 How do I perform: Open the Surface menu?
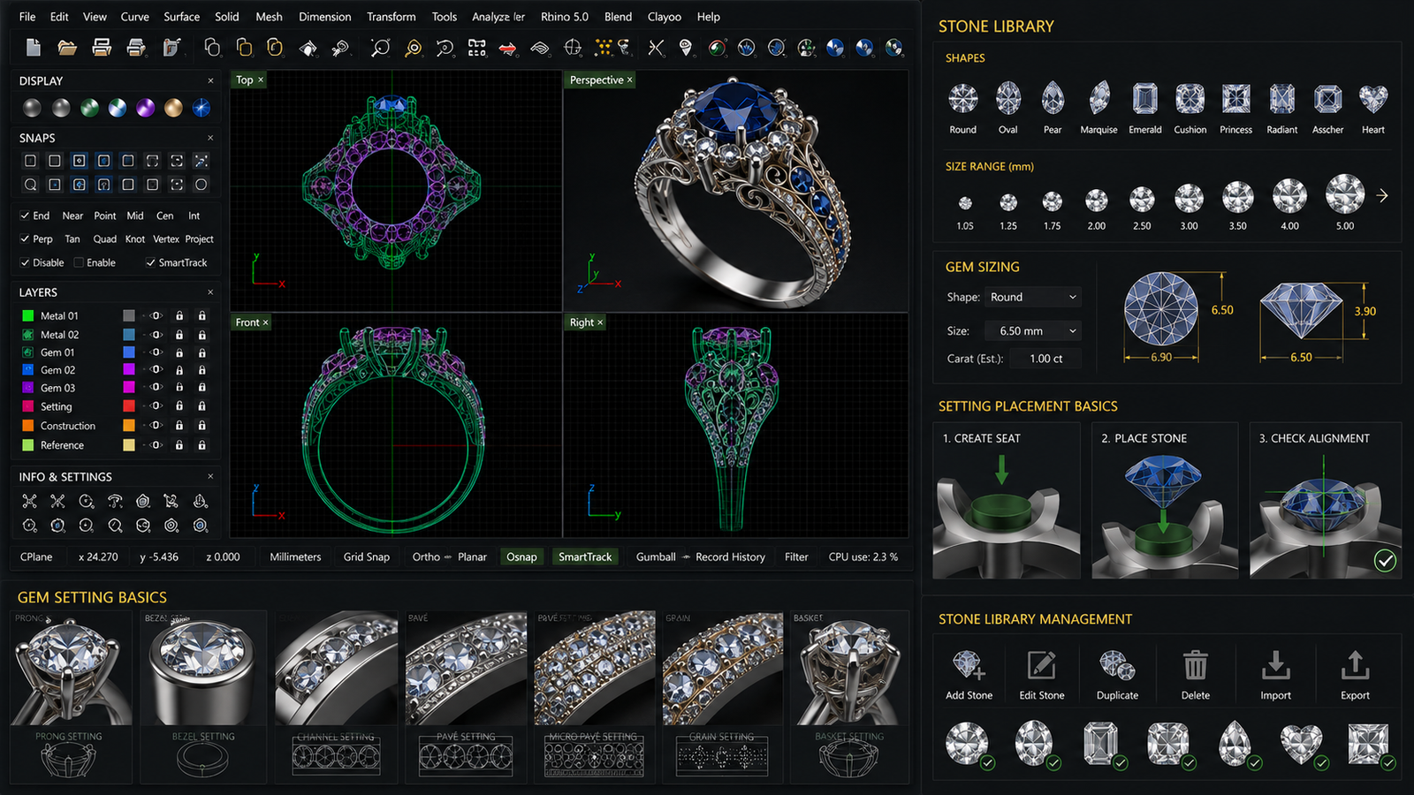click(x=181, y=16)
